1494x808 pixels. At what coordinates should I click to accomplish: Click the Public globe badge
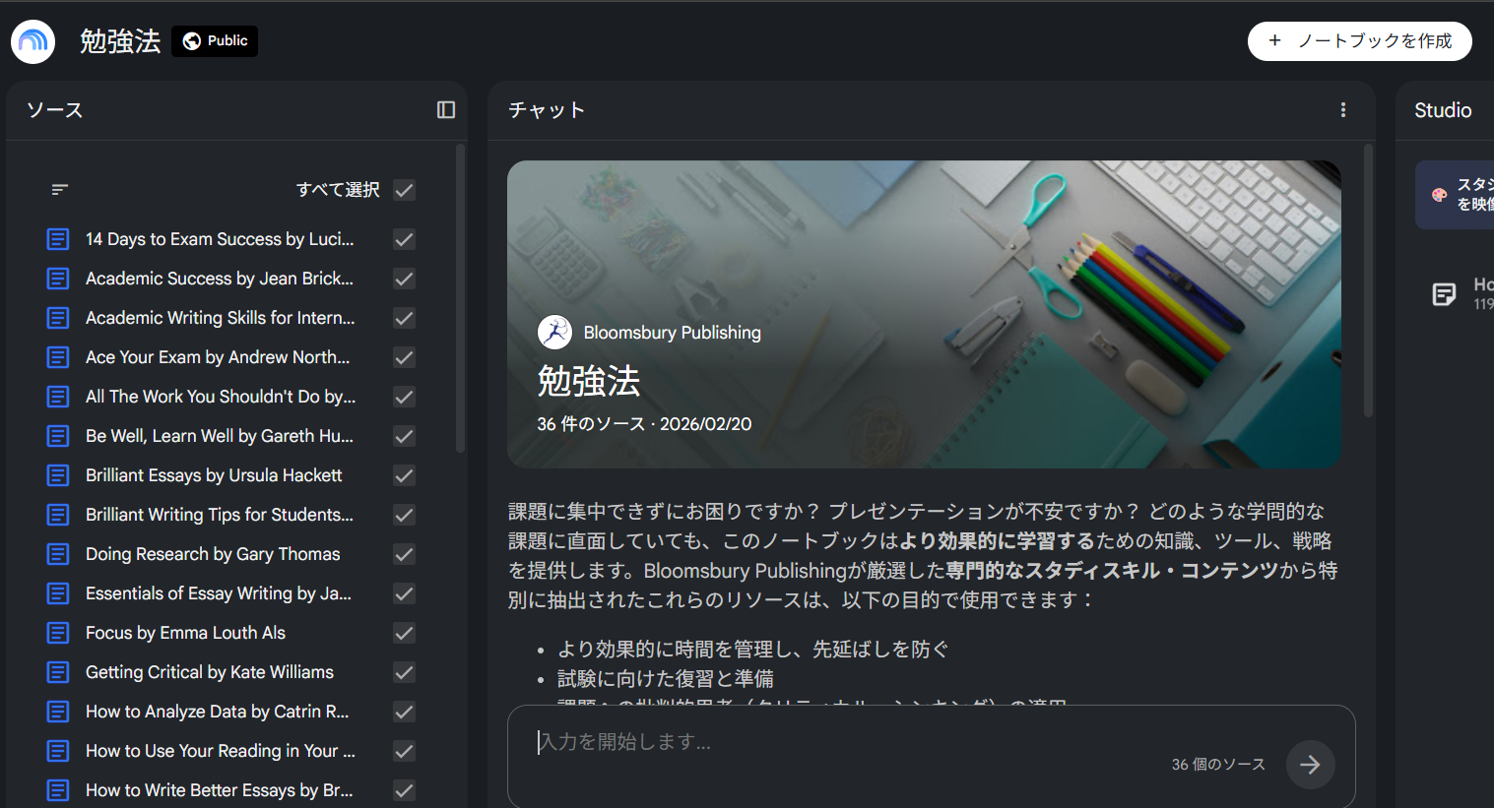(x=215, y=41)
